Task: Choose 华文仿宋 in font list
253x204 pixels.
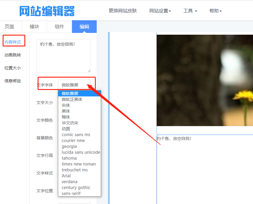Action: [79, 123]
